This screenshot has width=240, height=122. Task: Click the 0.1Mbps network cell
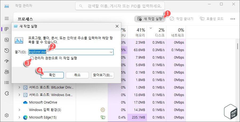pos(176,50)
